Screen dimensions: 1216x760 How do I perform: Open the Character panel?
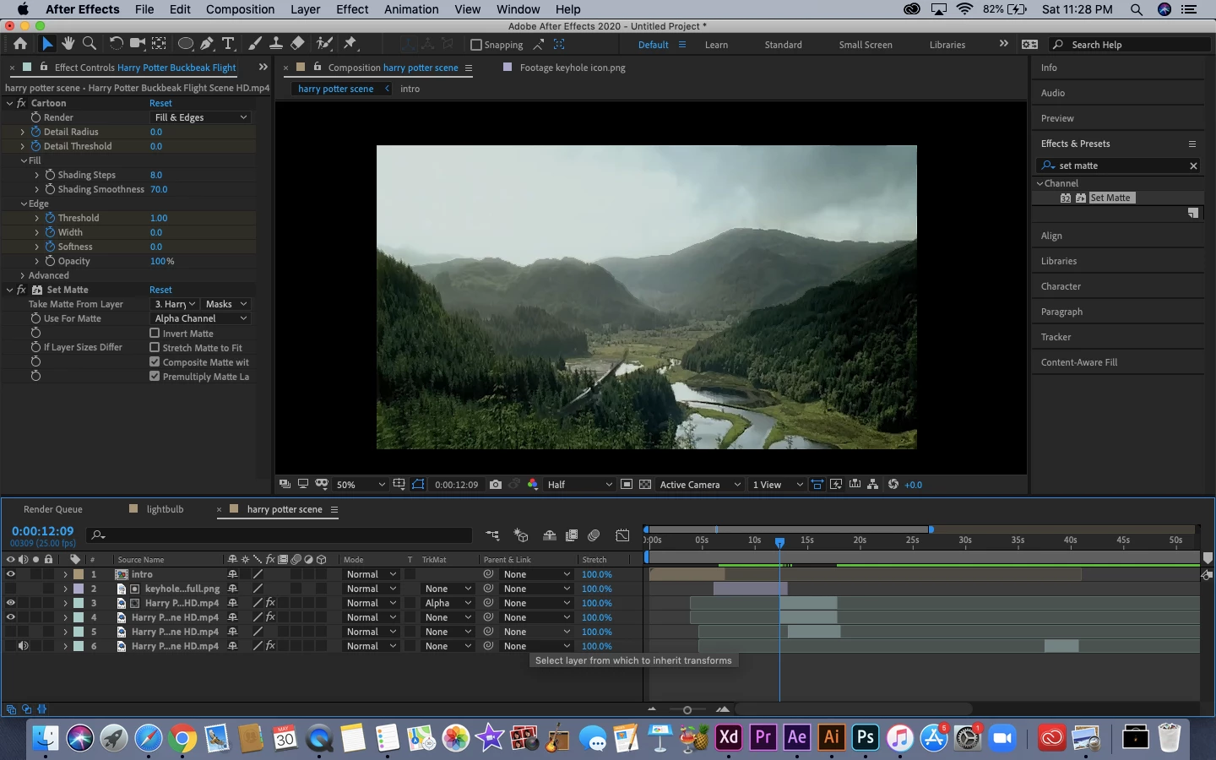(1061, 286)
